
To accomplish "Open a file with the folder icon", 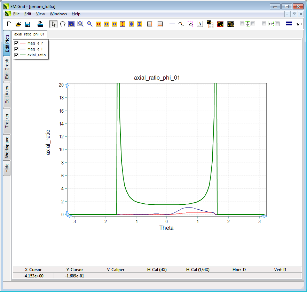I will click(x=18, y=24).
